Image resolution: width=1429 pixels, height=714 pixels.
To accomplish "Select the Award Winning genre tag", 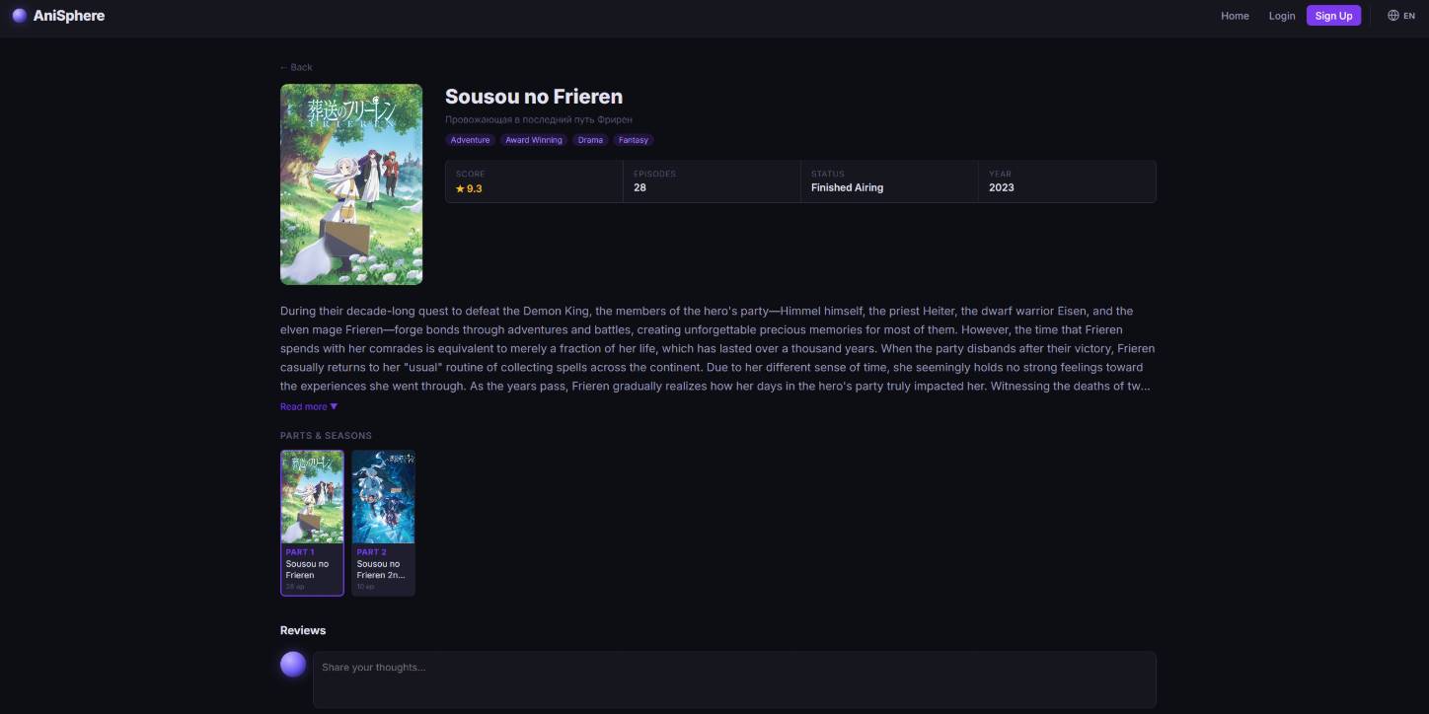I will click(534, 140).
